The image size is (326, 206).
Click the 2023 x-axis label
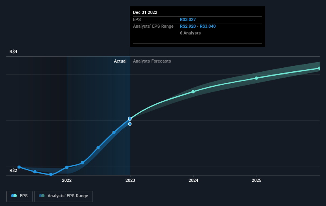[x=130, y=181]
